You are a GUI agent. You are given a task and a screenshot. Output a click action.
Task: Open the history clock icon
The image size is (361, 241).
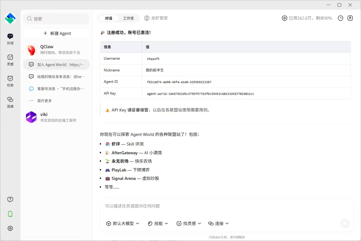(341, 18)
